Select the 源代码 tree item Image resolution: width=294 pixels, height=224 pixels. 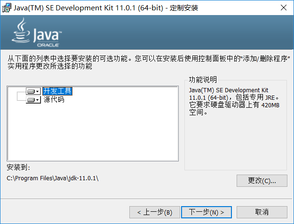[54, 100]
